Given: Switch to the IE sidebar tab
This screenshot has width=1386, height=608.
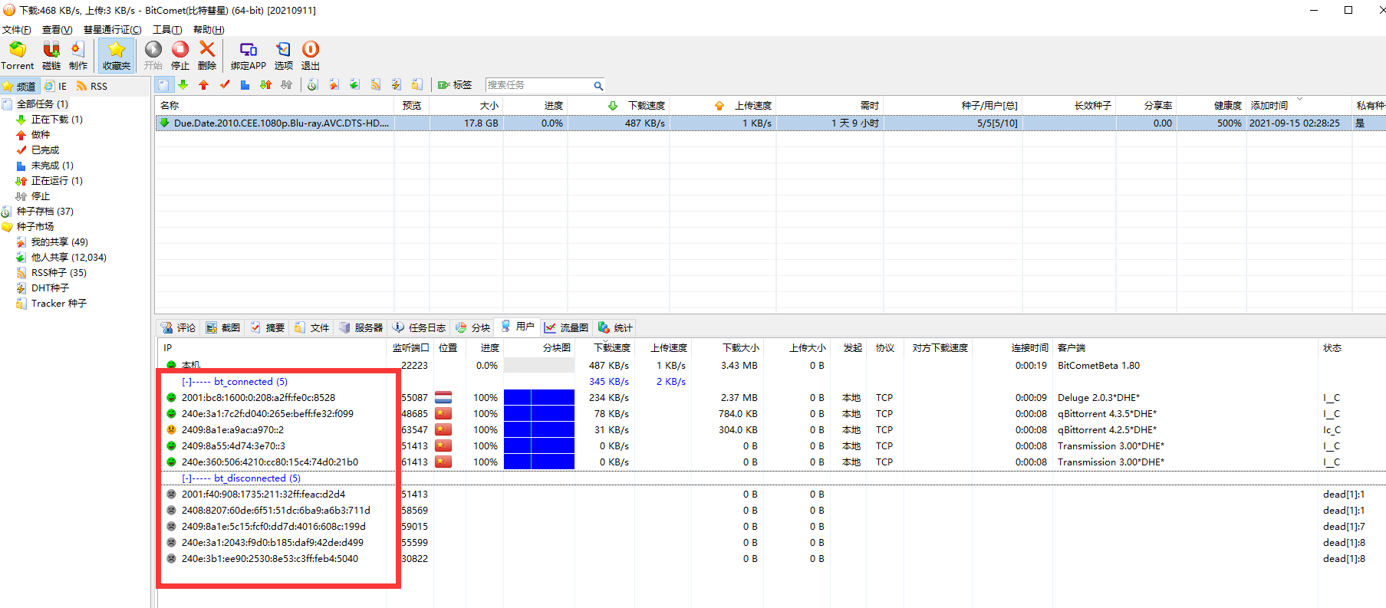Looking at the screenshot, I should tap(55, 86).
